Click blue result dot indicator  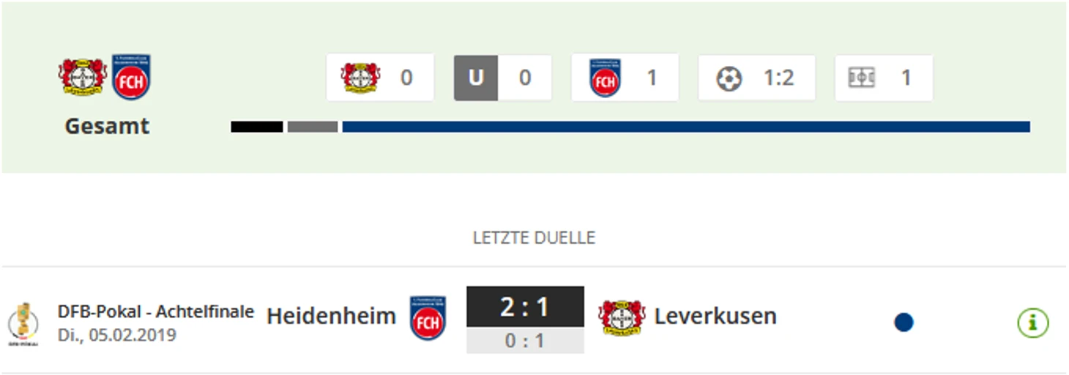pyautogui.click(x=904, y=322)
